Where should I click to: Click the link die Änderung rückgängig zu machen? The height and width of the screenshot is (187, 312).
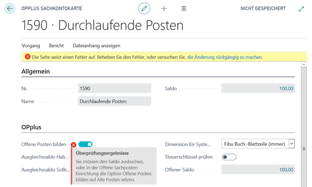pos(225,57)
